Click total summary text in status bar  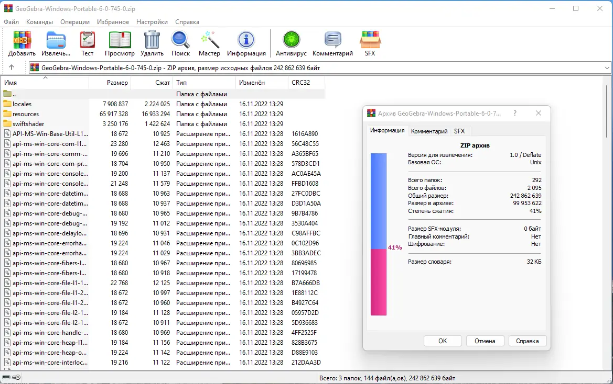(x=387, y=378)
